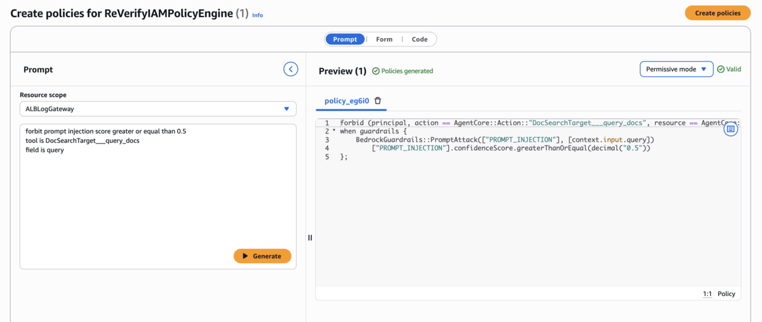
Task: Click the 'forbid' keyword on line 1
Action: pyautogui.click(x=352, y=123)
